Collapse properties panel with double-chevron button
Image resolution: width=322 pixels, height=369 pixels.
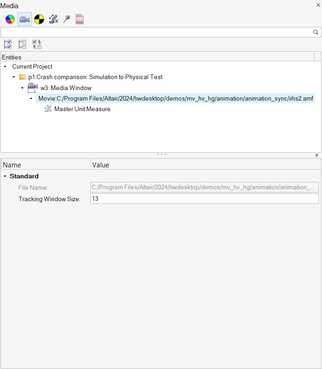click(x=317, y=155)
